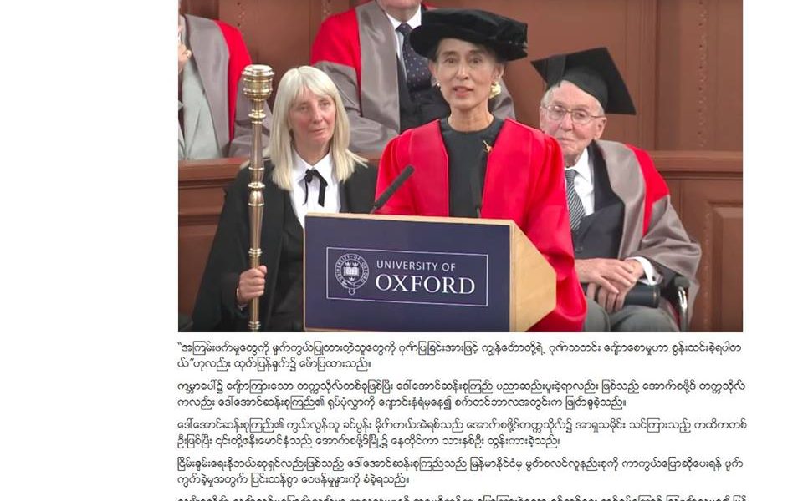Click the black microphone on the lectern
The image size is (803, 501).
coord(393,189)
